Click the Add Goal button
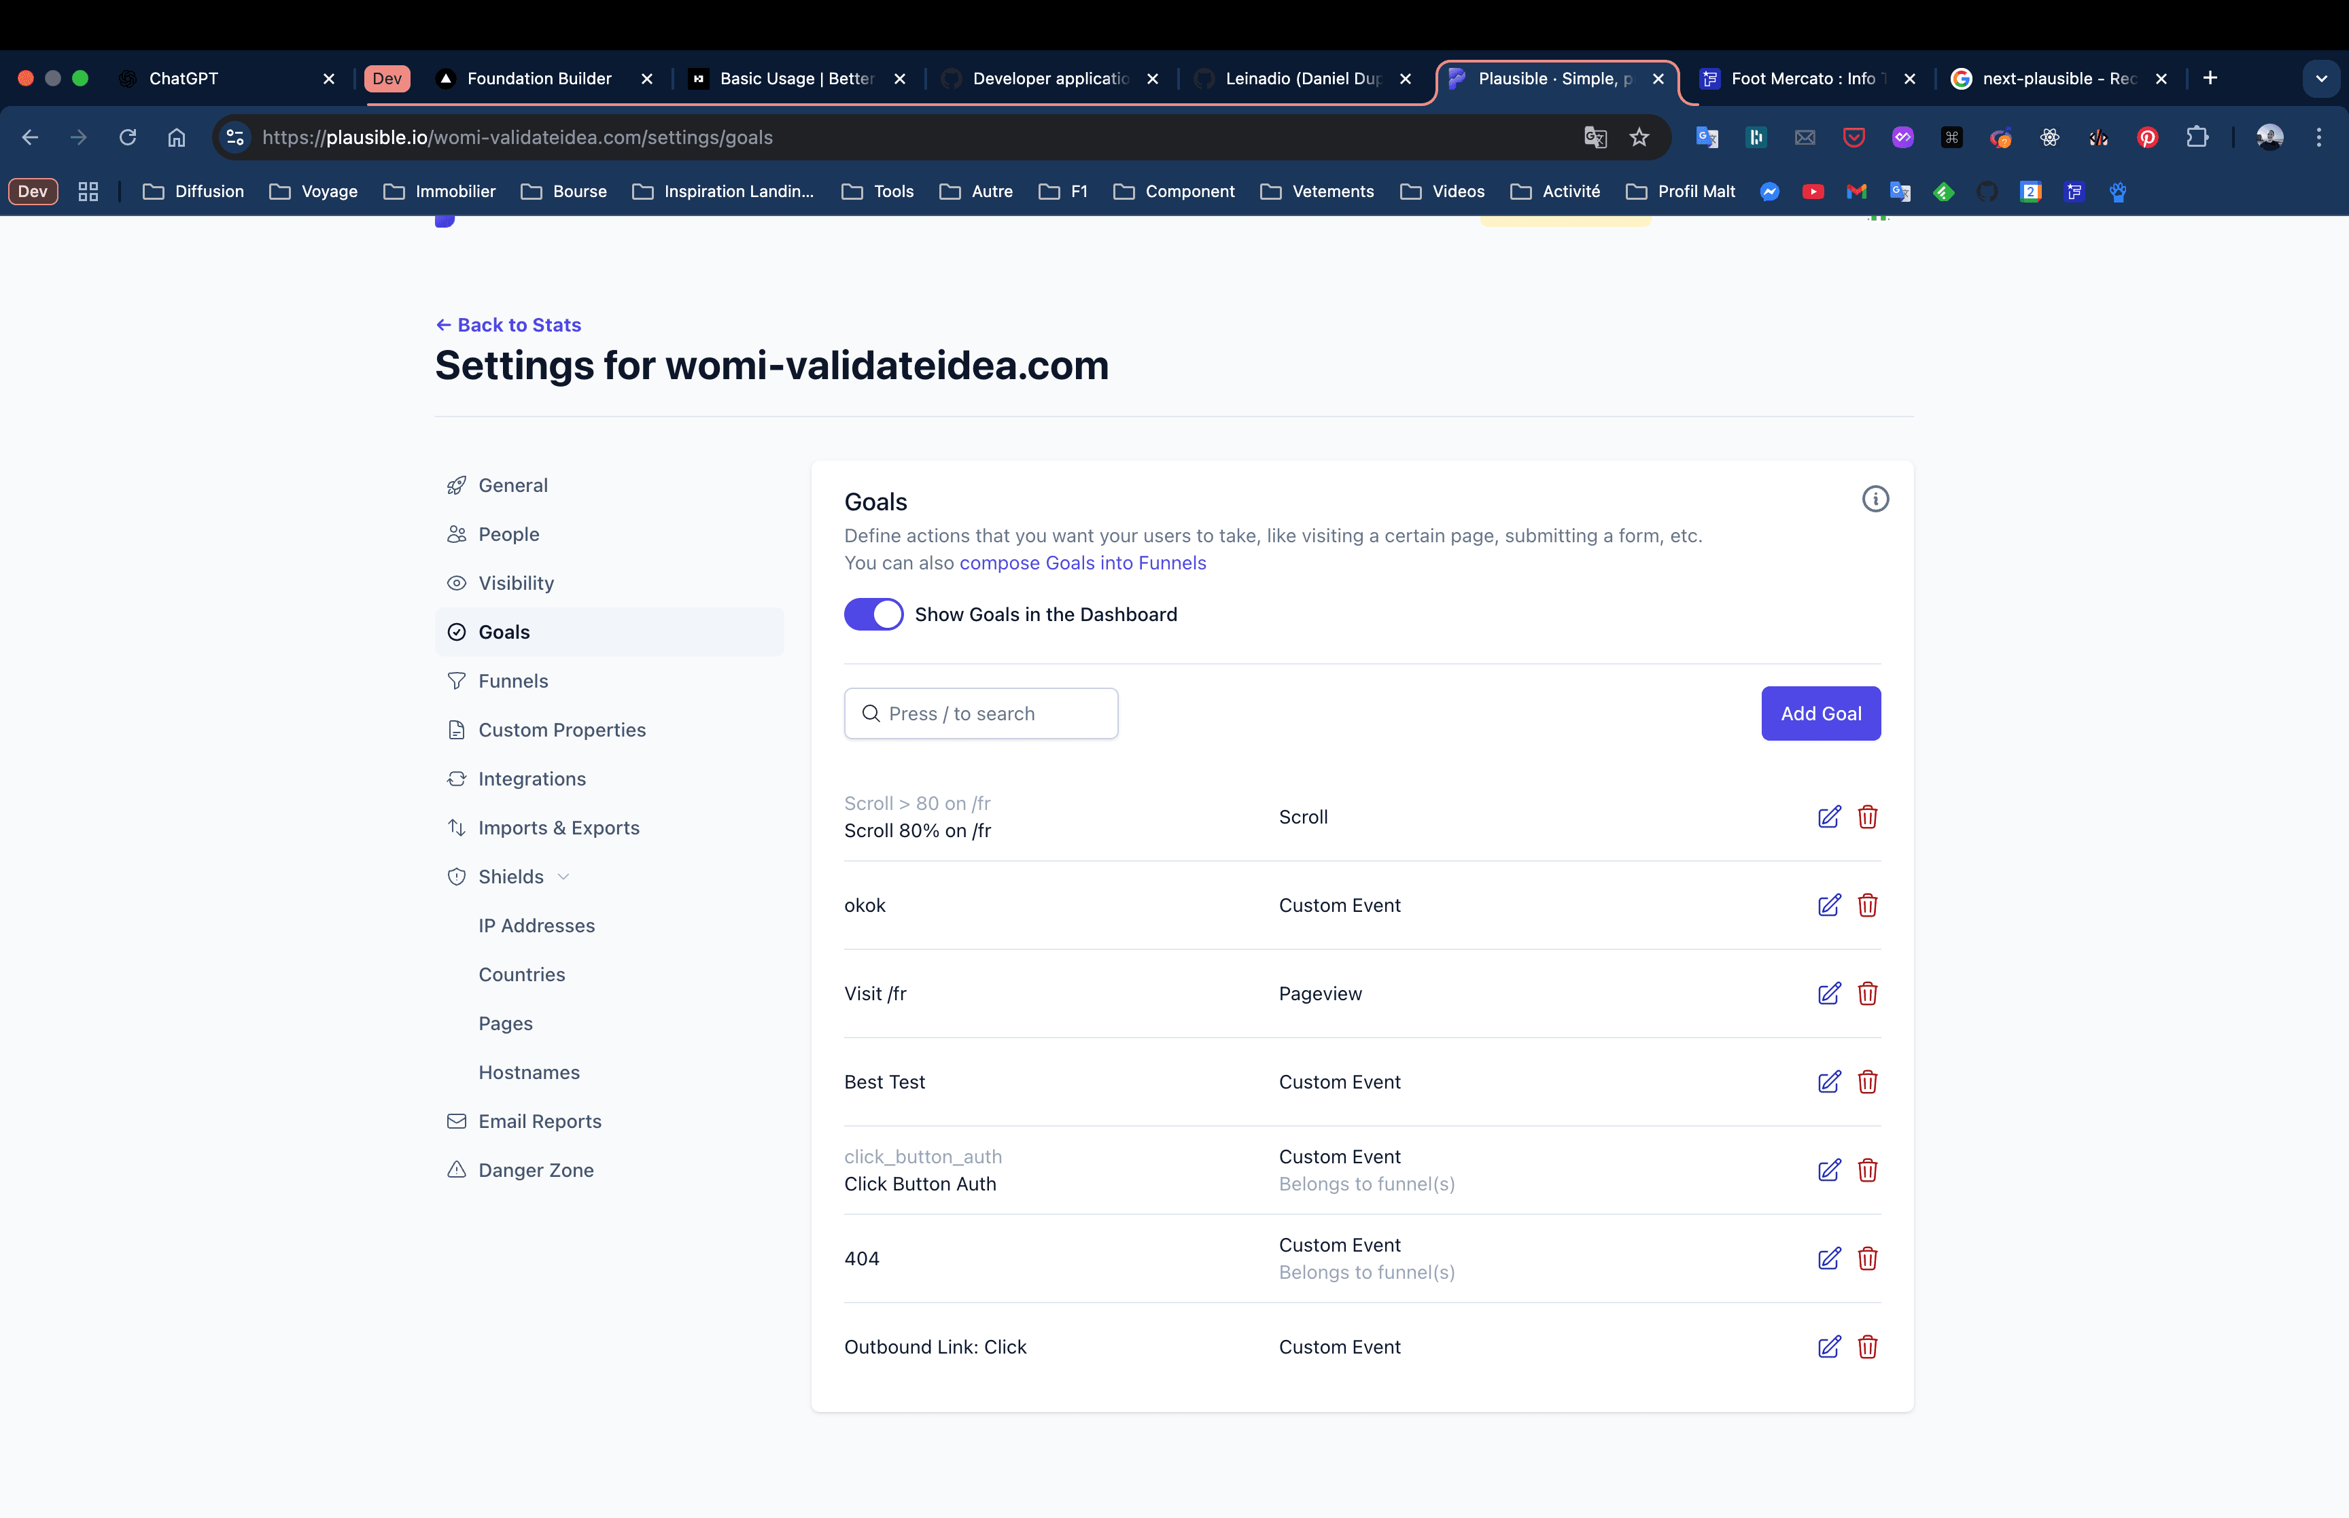This screenshot has width=2349, height=1518. [1820, 713]
